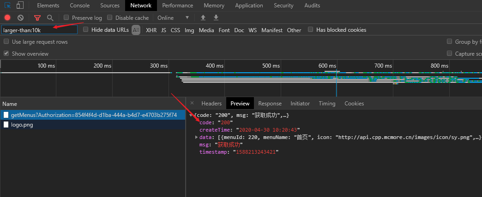
Task: Click the code value "200" line
Action: pos(216,122)
